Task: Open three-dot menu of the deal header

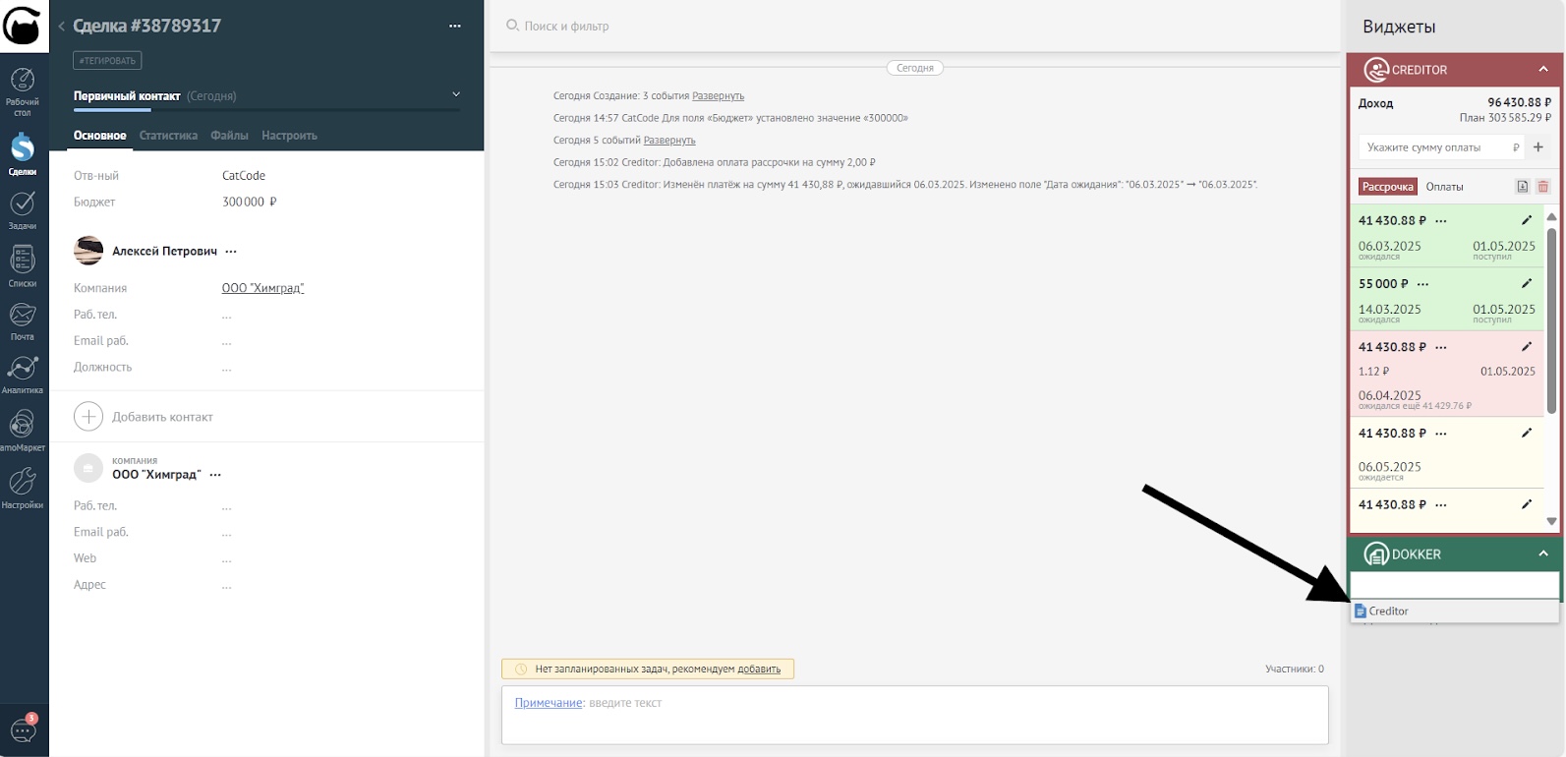Action: tap(454, 27)
